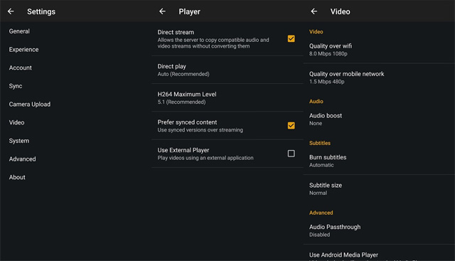Disable Prefer synced content checkbox
Viewport: 455px width, 261px height.
coord(291,125)
